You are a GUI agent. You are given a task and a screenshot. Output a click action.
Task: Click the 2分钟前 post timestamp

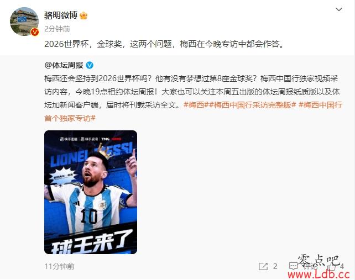coord(57,29)
